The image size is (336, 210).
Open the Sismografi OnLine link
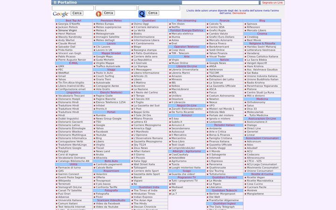click(x=70, y=187)
